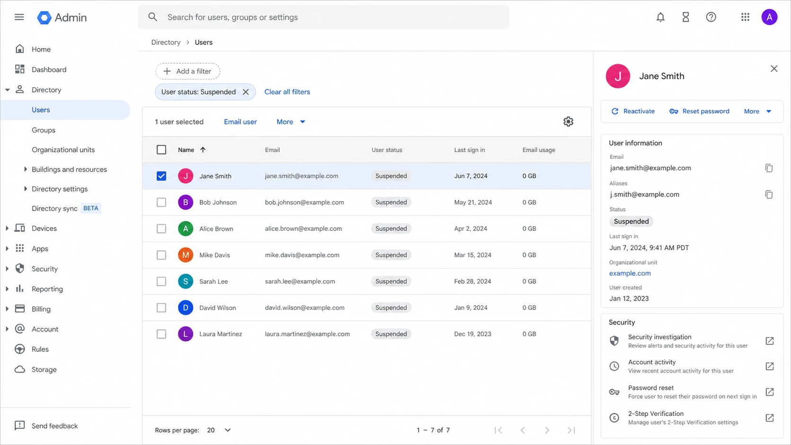Expand Directory settings
The height and width of the screenshot is (445, 791).
(x=26, y=189)
